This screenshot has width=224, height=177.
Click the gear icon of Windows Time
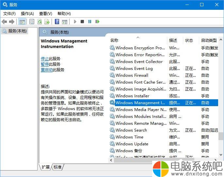pos(112,137)
